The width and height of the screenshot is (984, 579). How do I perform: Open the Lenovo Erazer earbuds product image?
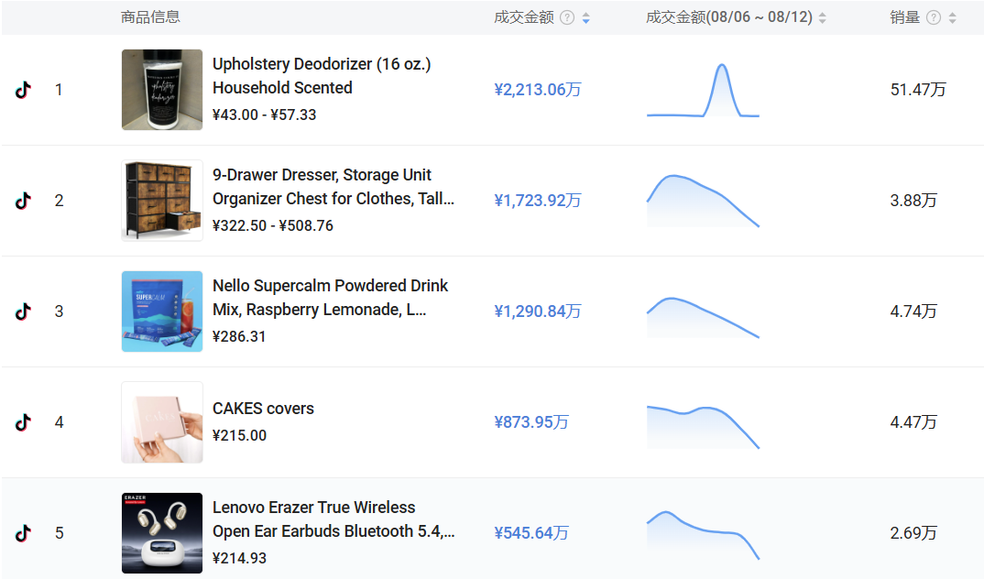point(162,533)
